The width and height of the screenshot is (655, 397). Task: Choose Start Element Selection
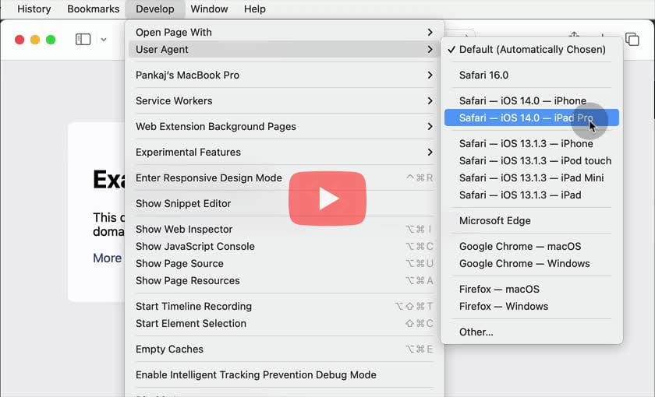tap(284, 323)
